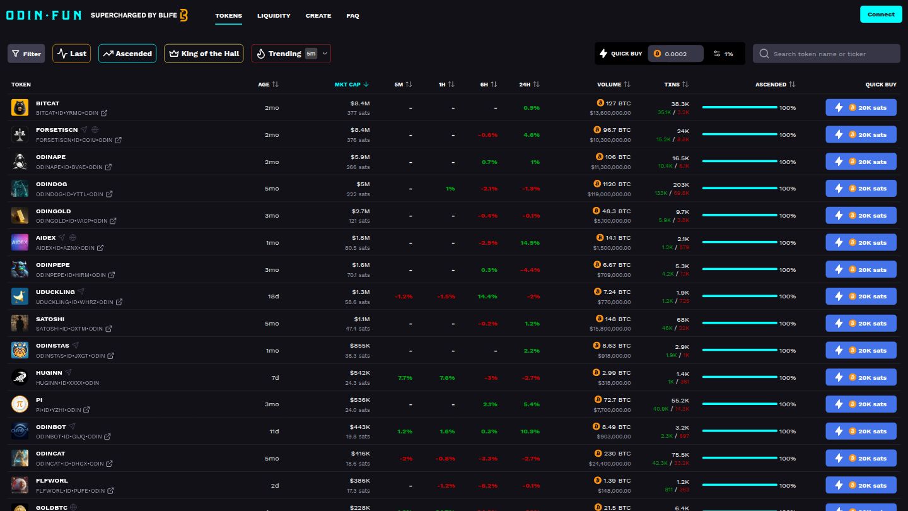Open FORSETISCN website globe icon
This screenshot has width=908, height=511.
(95, 130)
